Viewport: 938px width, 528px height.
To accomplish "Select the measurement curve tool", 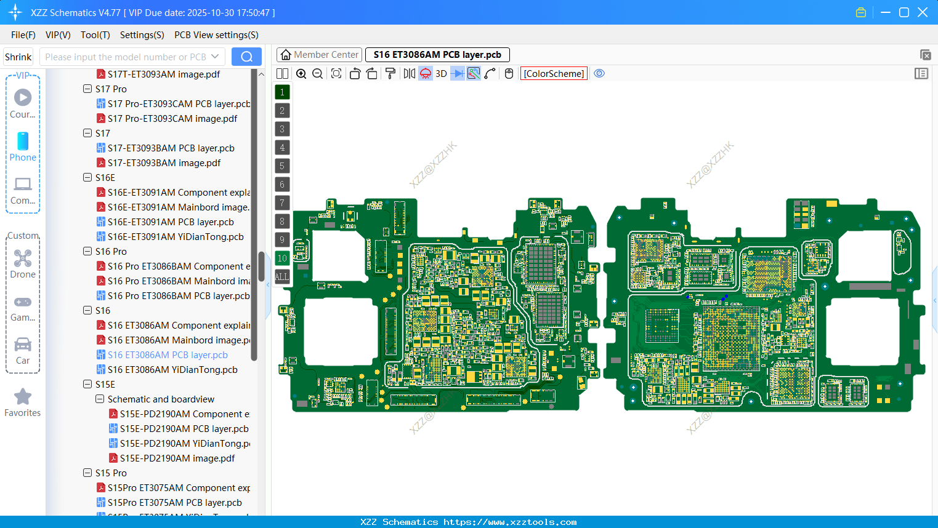I will point(490,73).
